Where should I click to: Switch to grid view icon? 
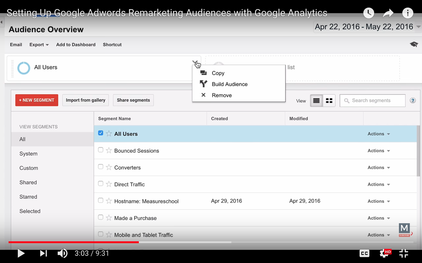[x=329, y=101]
